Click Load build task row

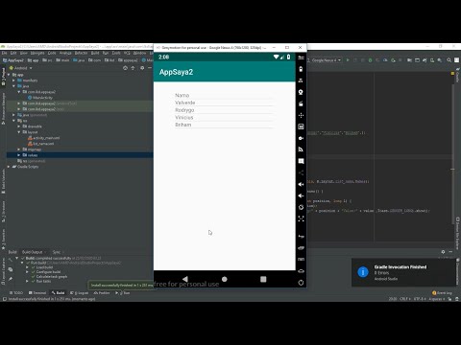[42, 267]
